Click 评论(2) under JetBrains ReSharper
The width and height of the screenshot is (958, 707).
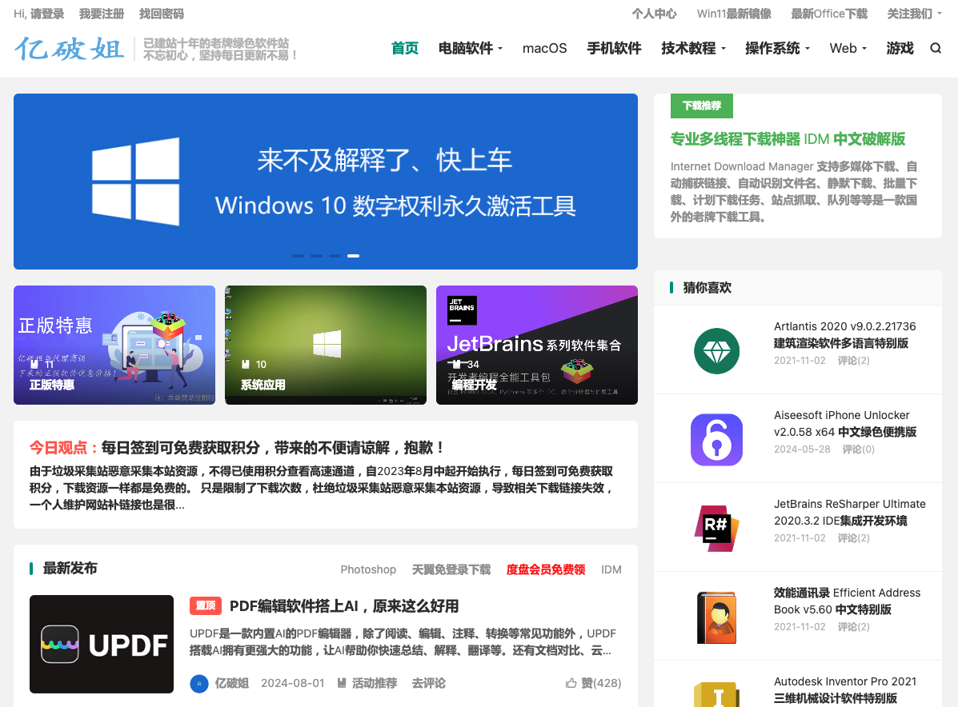pyautogui.click(x=853, y=538)
